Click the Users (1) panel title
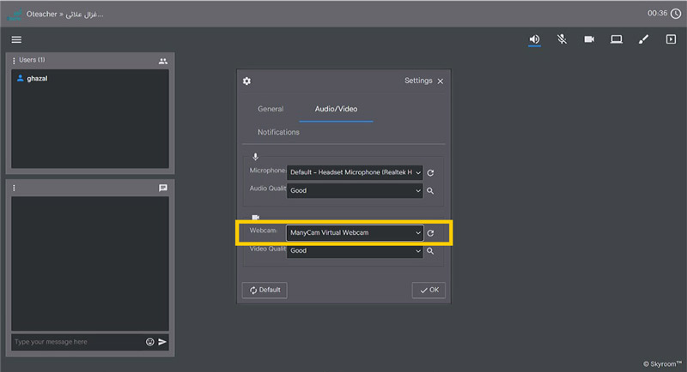The image size is (687, 372). (32, 60)
